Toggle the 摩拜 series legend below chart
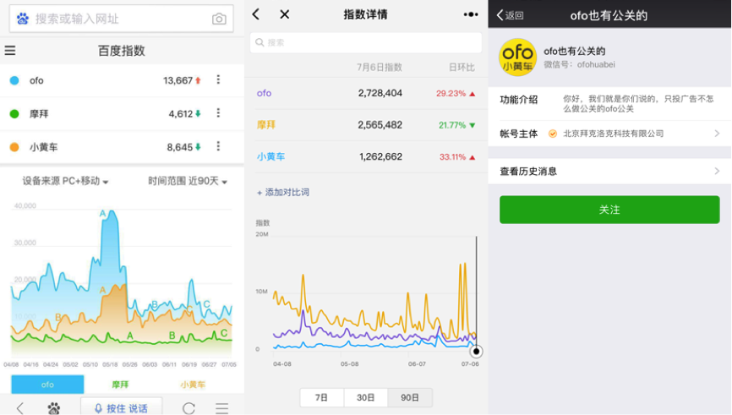 point(120,385)
